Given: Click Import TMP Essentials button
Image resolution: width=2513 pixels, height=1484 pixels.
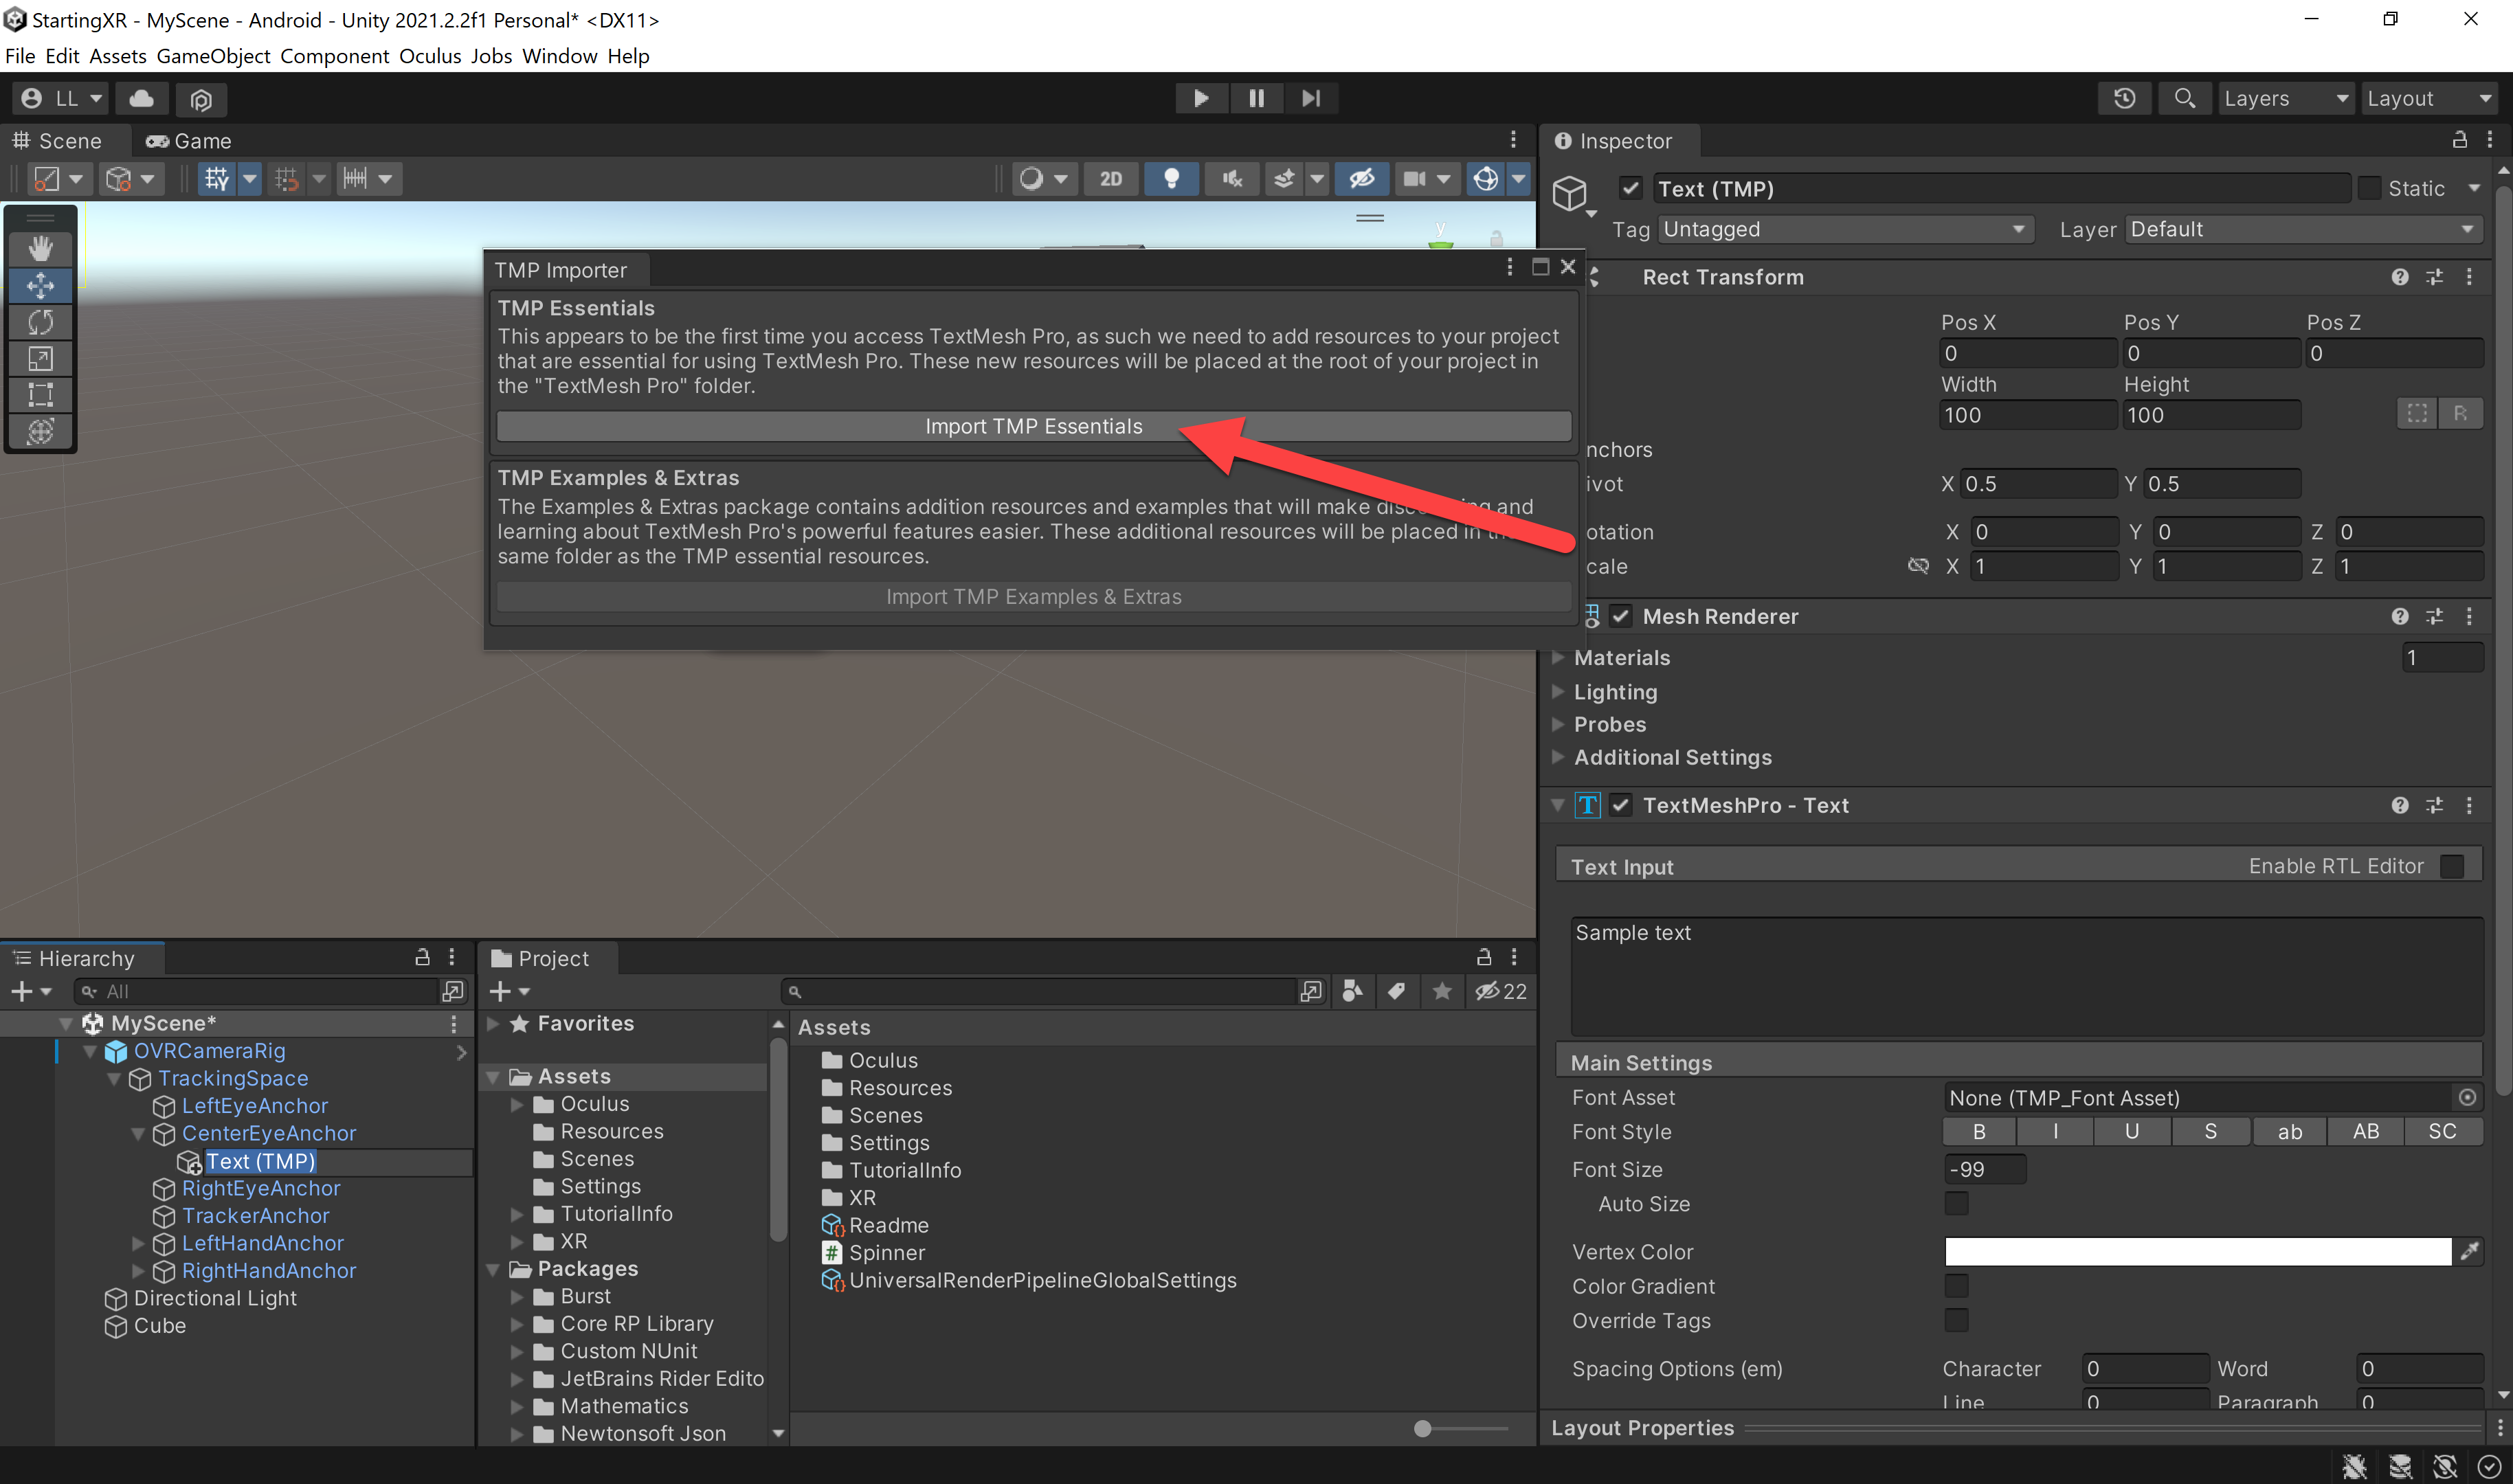Looking at the screenshot, I should [1033, 426].
